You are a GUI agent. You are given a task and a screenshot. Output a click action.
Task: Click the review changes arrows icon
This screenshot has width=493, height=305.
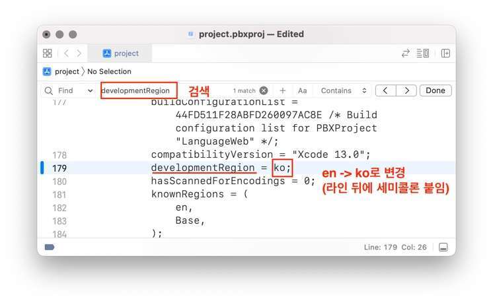tap(406, 53)
